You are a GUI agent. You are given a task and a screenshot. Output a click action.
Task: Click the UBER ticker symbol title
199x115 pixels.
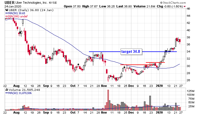[10, 3]
